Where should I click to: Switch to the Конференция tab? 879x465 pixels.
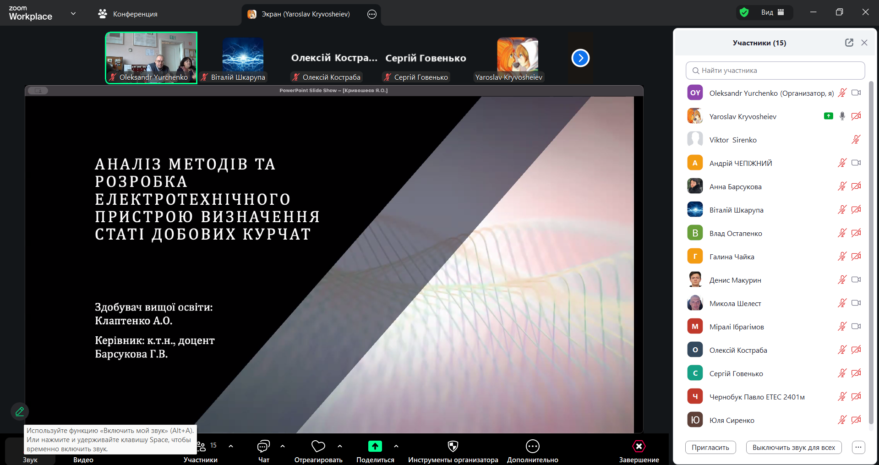[128, 14]
